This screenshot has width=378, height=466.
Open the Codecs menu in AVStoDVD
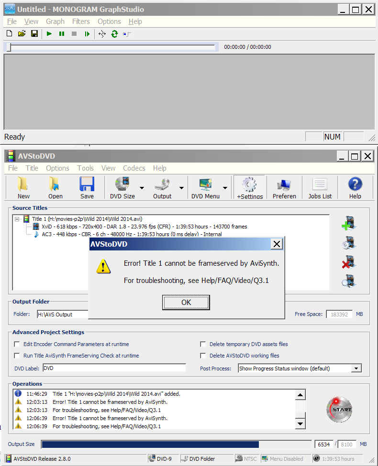(x=134, y=168)
